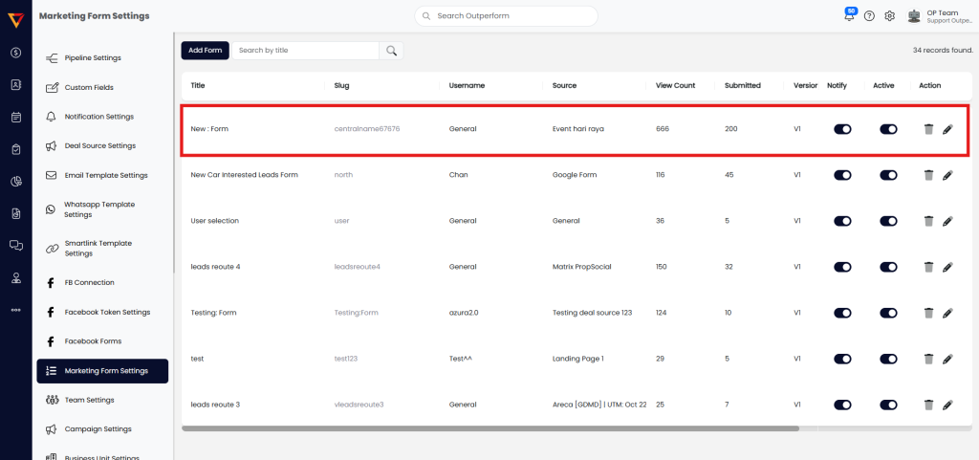979x460 pixels.
Task: Click the notification bell icon
Action: (848, 16)
